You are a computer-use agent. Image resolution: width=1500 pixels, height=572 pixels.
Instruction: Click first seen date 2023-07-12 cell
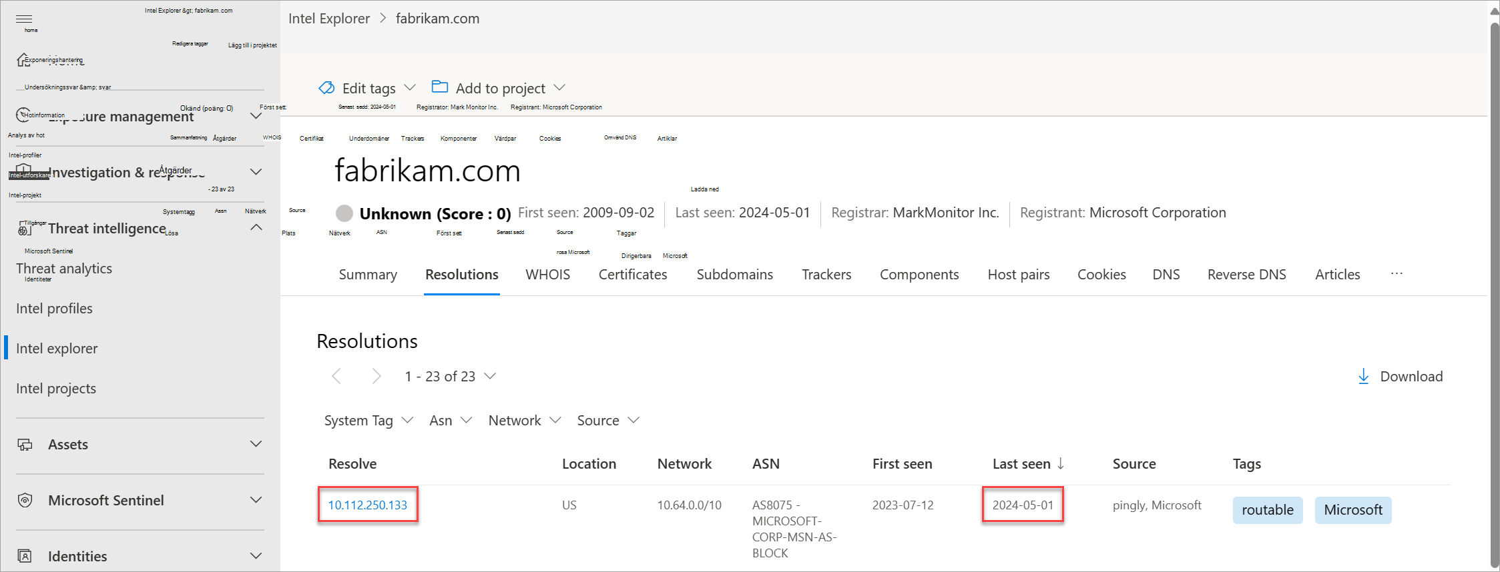pos(903,505)
